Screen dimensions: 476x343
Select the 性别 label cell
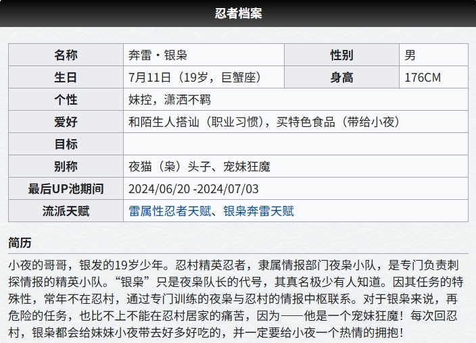click(x=341, y=55)
